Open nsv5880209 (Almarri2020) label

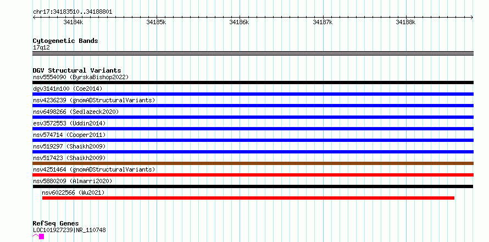(x=73, y=181)
